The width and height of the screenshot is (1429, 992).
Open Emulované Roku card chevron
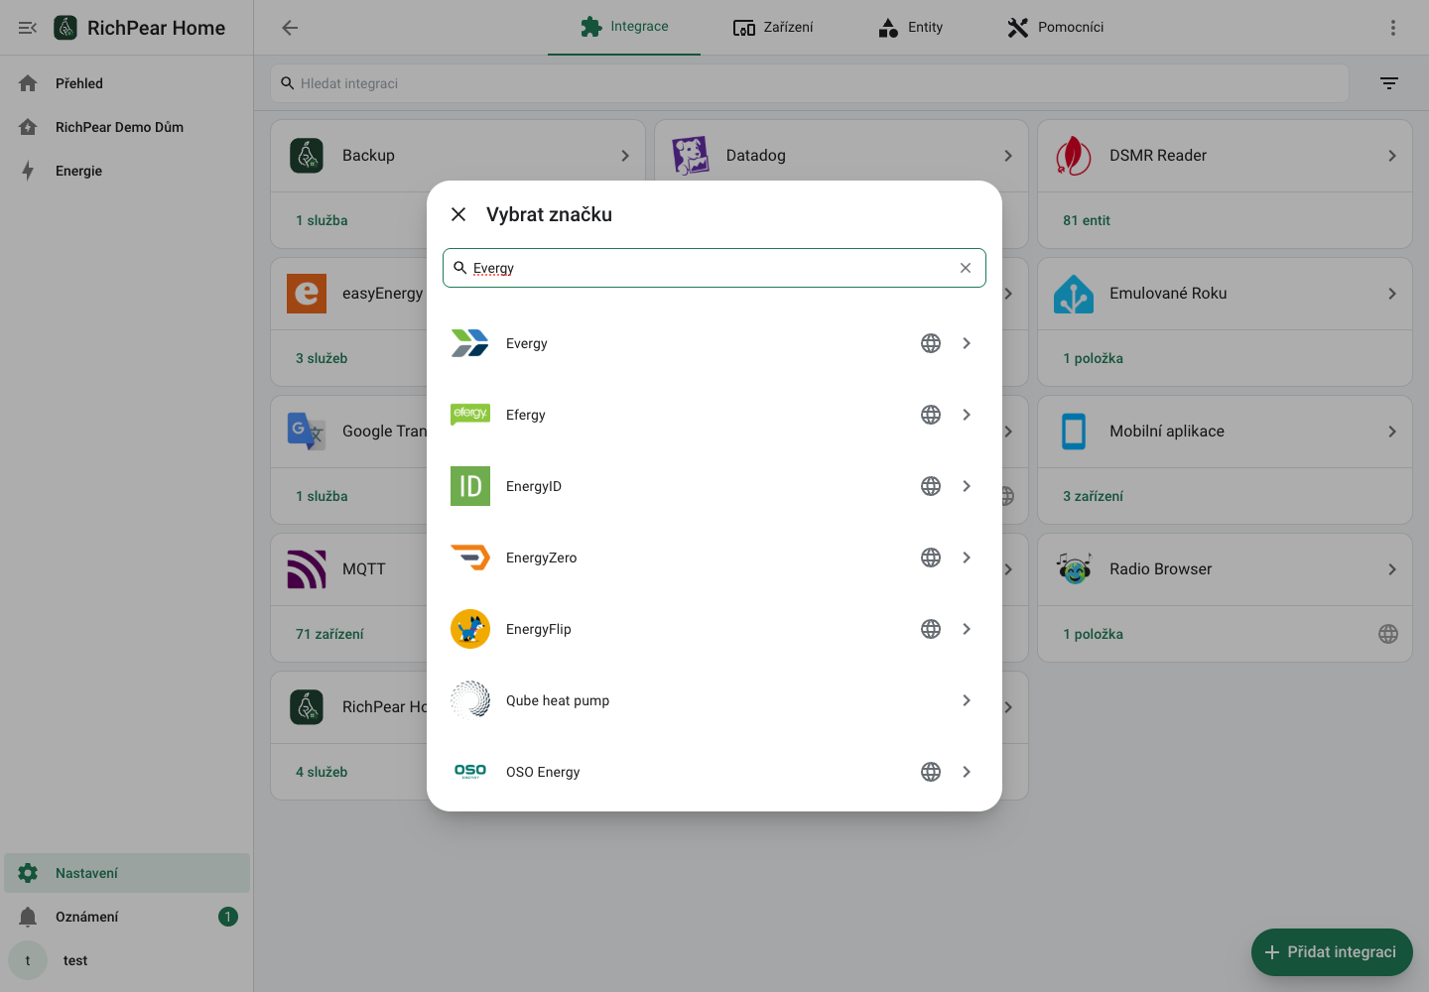[1392, 294]
